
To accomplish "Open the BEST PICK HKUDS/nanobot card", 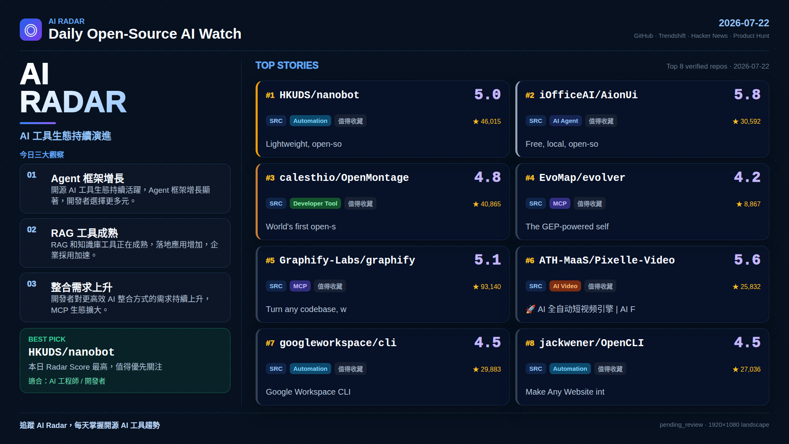I will (x=125, y=361).
